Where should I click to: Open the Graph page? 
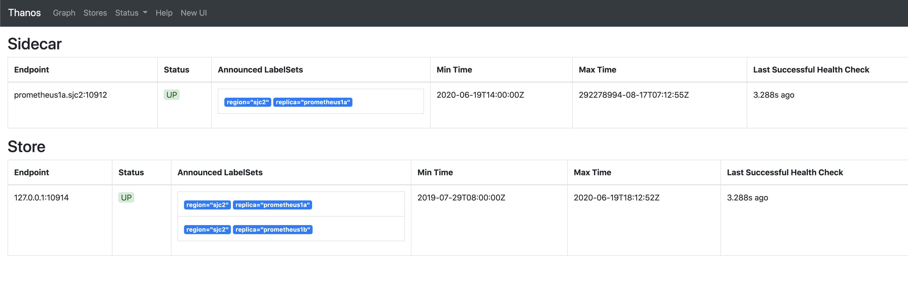coord(64,13)
